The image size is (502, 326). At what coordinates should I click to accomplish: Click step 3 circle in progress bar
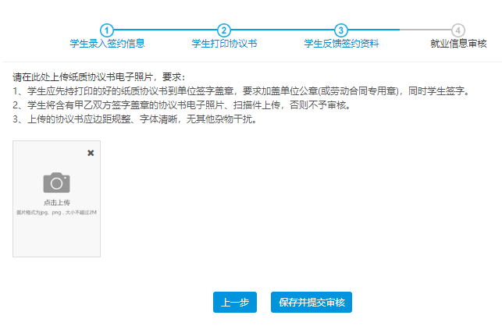click(x=341, y=30)
